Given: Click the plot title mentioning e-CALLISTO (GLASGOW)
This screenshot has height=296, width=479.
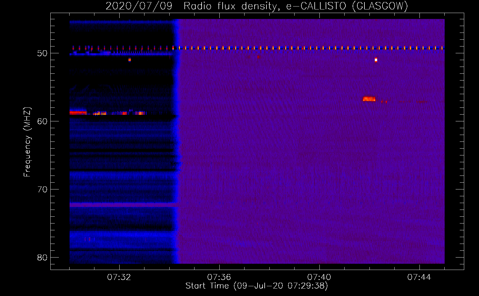Looking at the screenshot, I should 257,6.
